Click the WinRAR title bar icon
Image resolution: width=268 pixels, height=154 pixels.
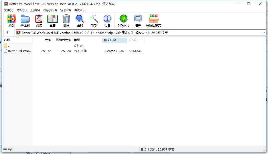pos(6,3)
